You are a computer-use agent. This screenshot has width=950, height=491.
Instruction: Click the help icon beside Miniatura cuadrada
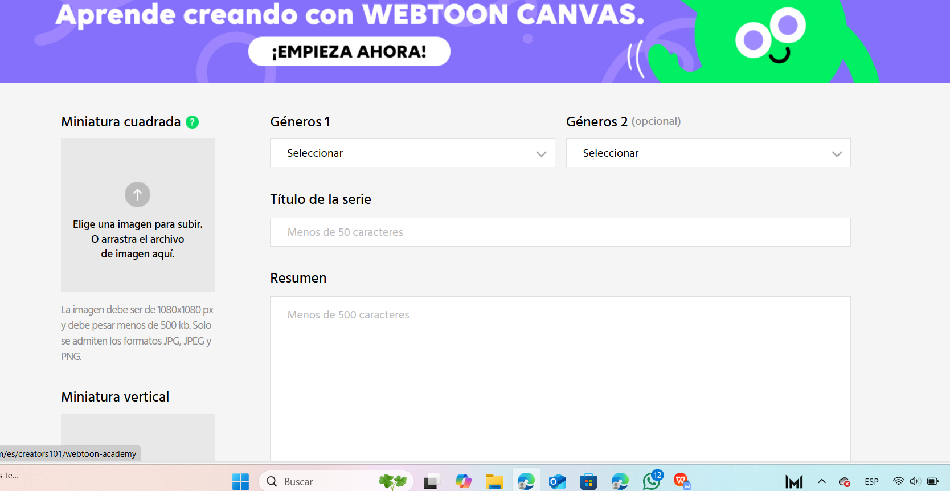tap(193, 122)
